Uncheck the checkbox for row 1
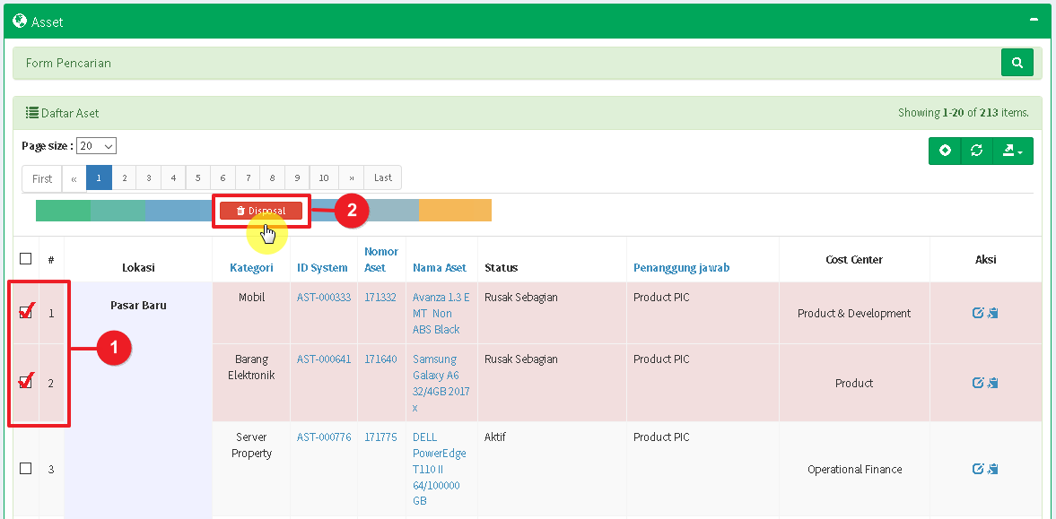Viewport: 1056px width, 519px height. (x=26, y=312)
